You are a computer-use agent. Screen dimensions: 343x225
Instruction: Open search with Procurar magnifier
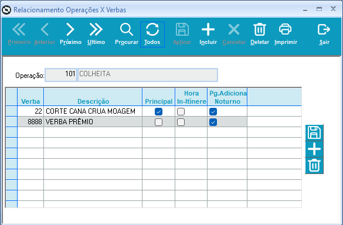(x=127, y=35)
